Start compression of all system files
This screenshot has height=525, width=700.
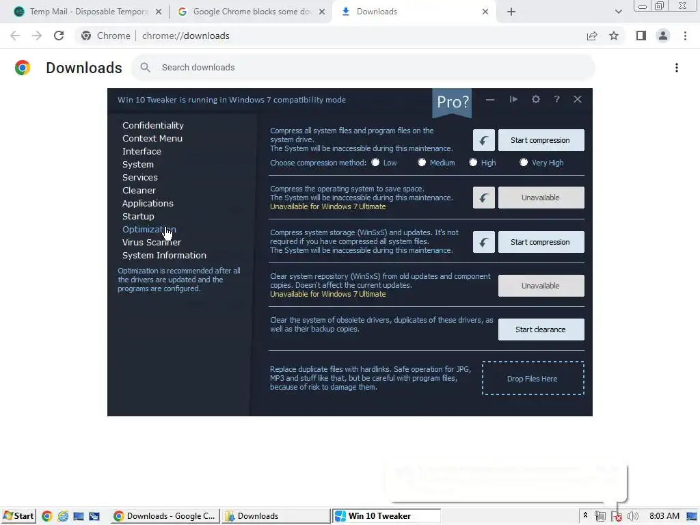pos(541,140)
